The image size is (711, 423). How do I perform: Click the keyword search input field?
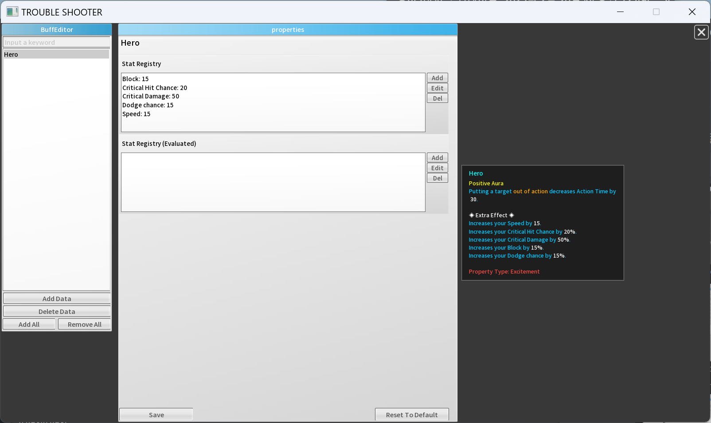pos(56,43)
